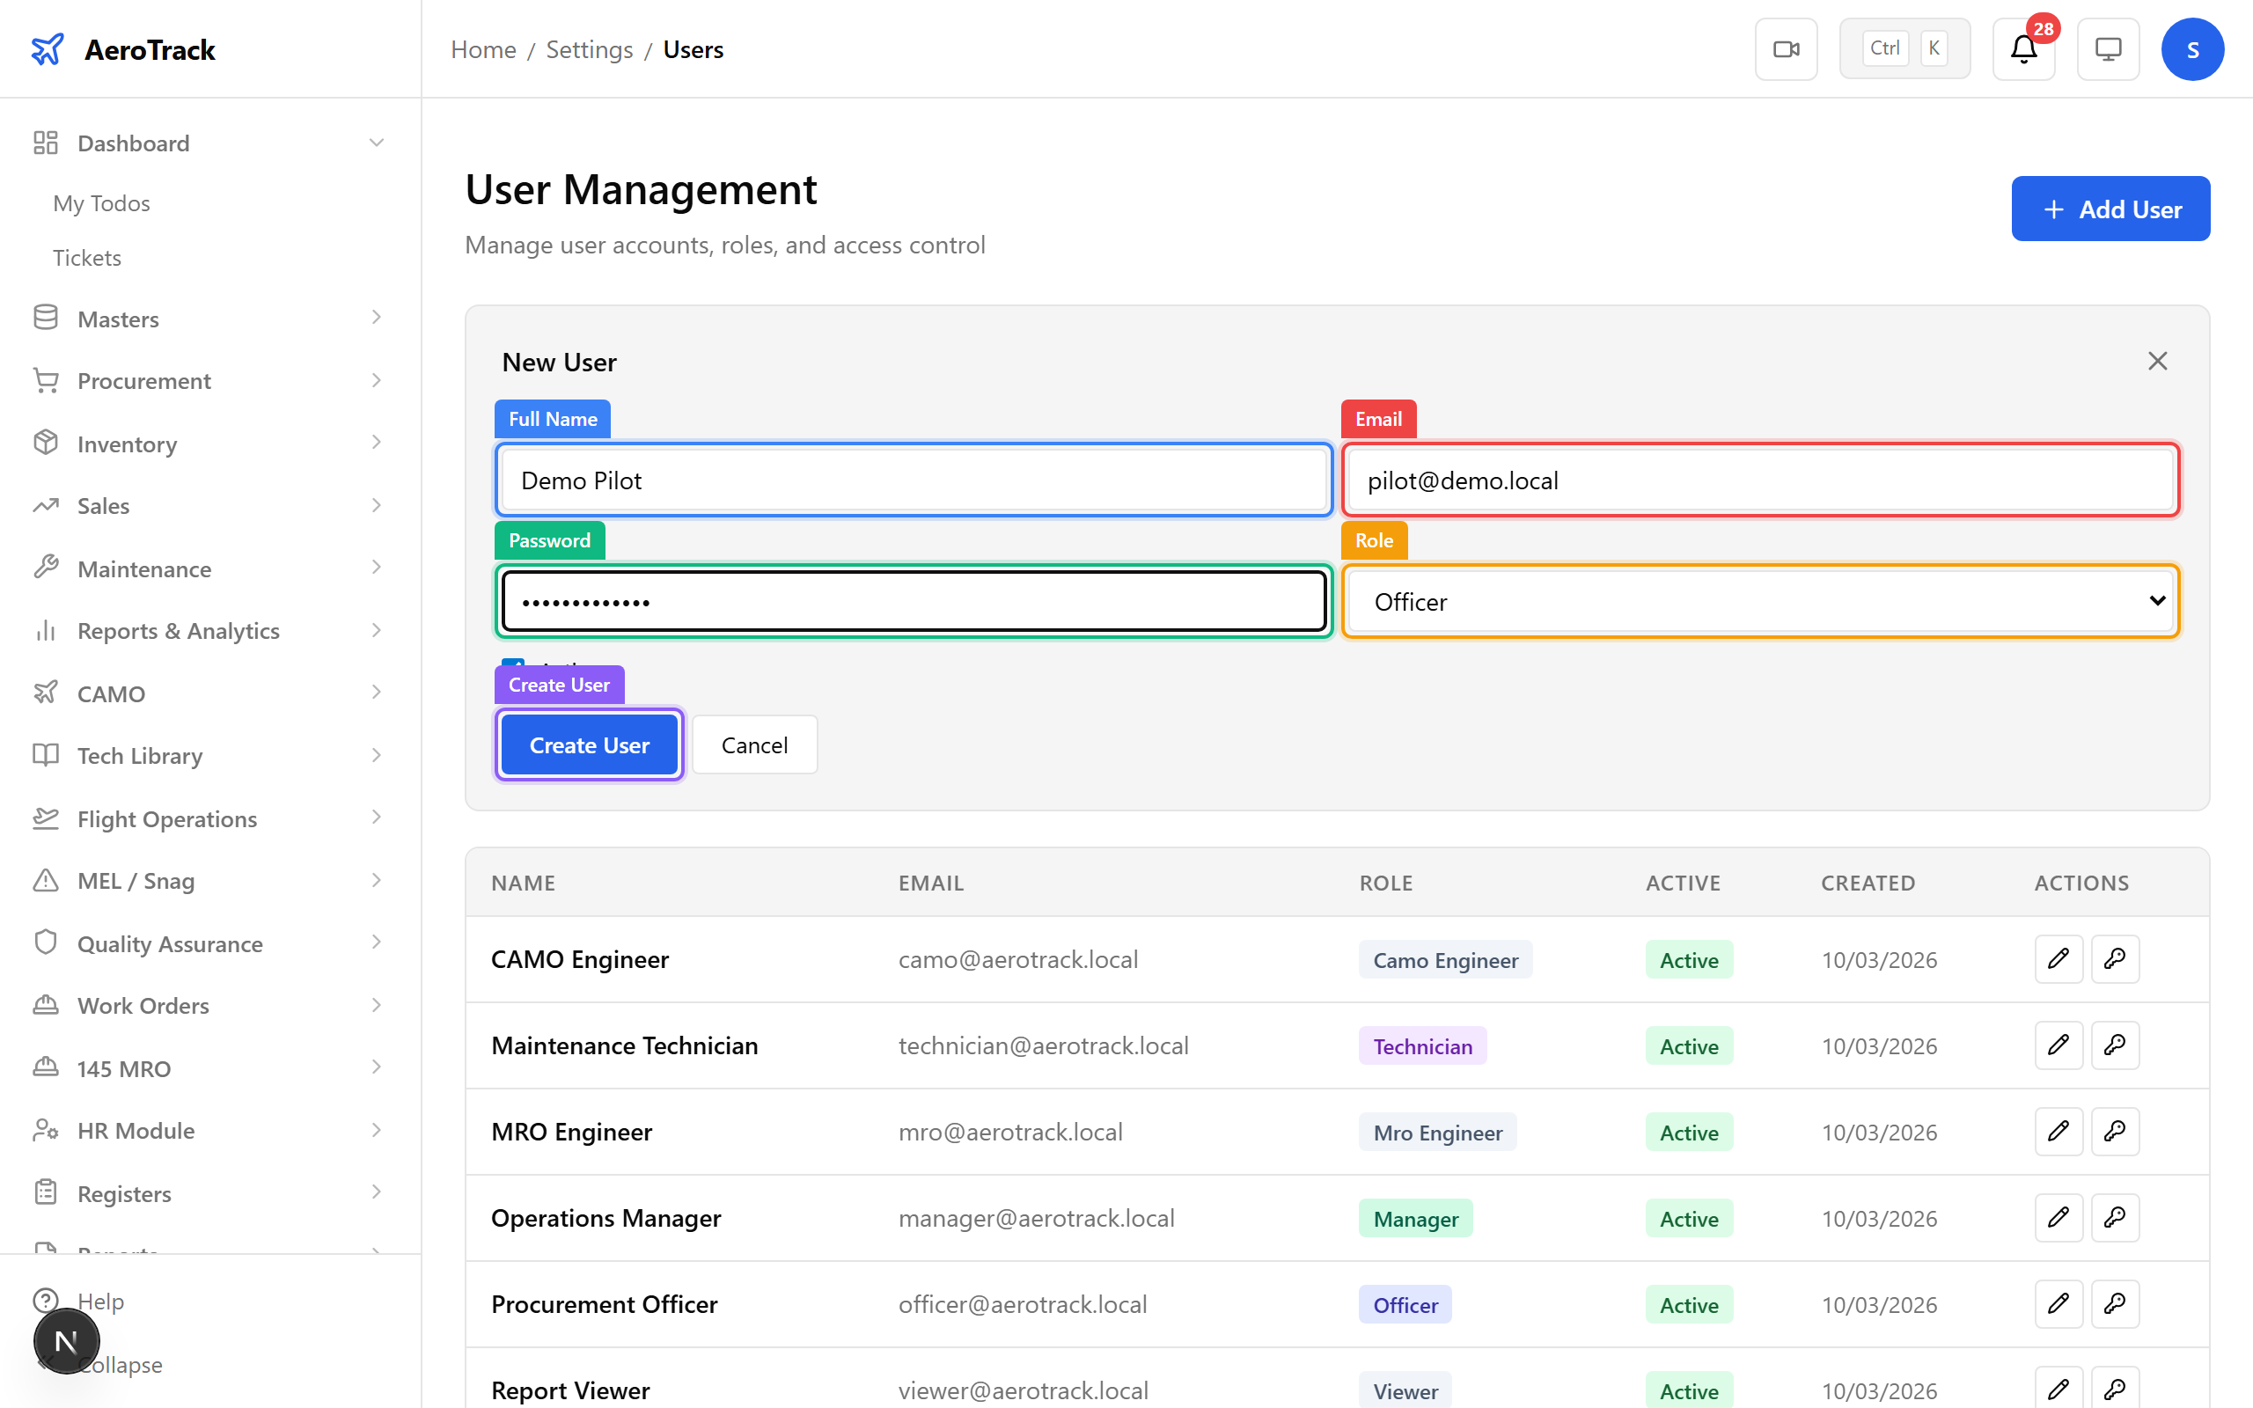Click the Create User button

point(589,744)
